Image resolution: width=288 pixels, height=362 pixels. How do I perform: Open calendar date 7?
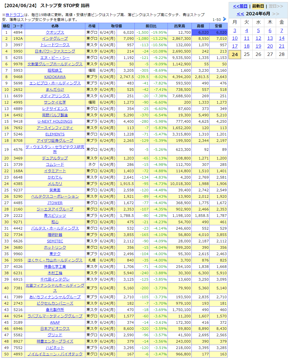point(282,31)
